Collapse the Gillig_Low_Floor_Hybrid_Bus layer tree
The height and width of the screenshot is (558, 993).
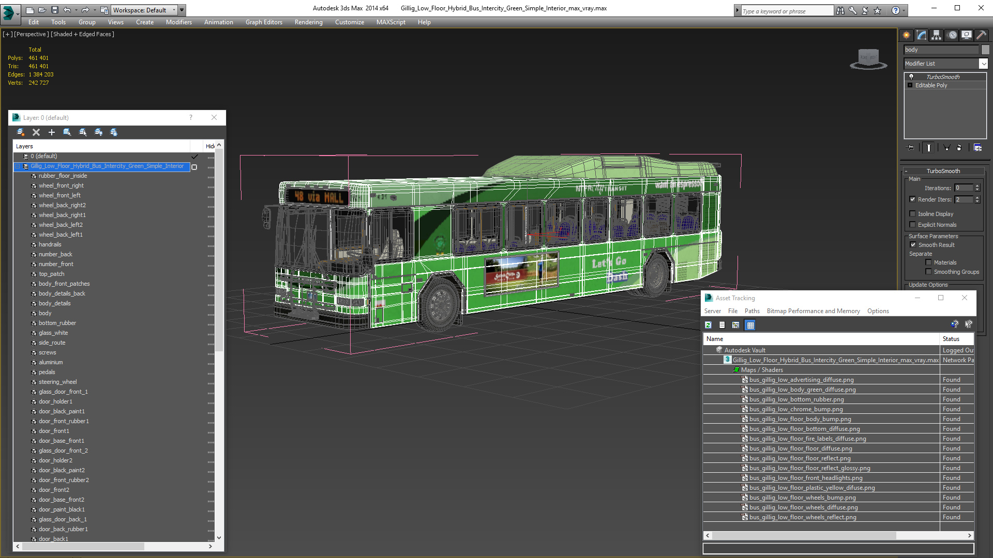pyautogui.click(x=17, y=166)
